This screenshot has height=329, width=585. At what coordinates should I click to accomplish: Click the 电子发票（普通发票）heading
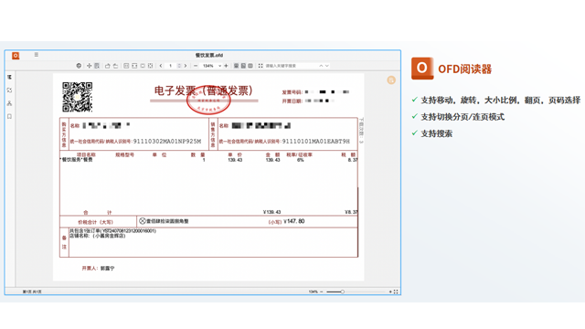(204, 90)
